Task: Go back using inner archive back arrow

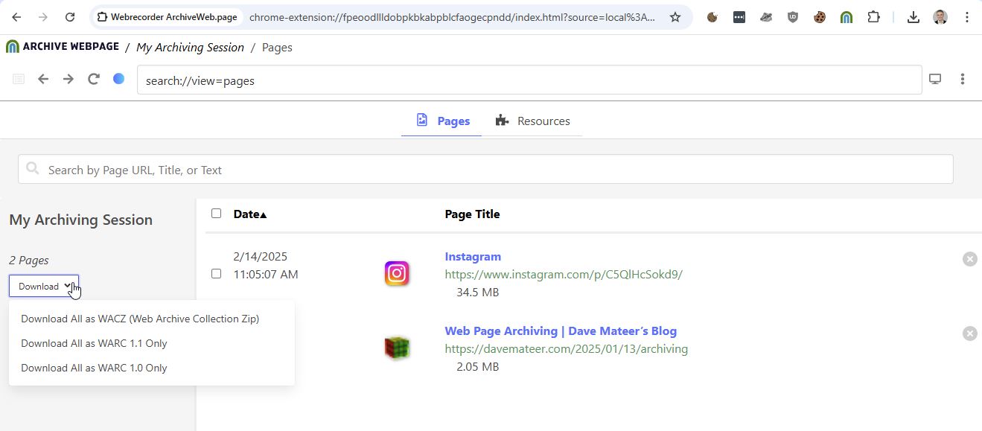Action: click(x=43, y=79)
